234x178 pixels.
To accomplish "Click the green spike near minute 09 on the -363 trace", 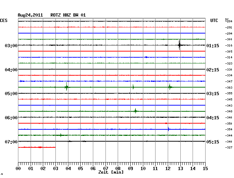I will coord(133,87).
